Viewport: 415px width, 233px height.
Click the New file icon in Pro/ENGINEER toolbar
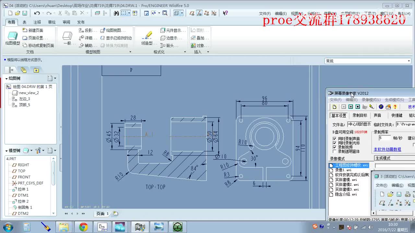point(10,13)
